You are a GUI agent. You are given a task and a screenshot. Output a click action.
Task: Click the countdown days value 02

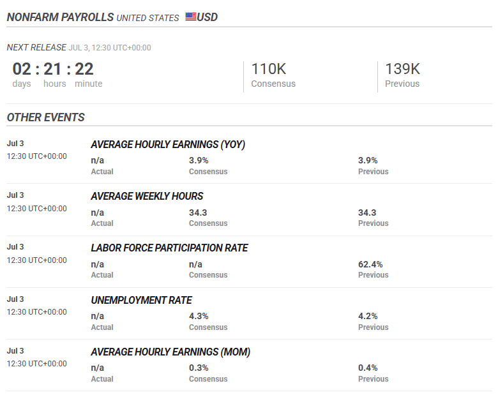tap(22, 69)
